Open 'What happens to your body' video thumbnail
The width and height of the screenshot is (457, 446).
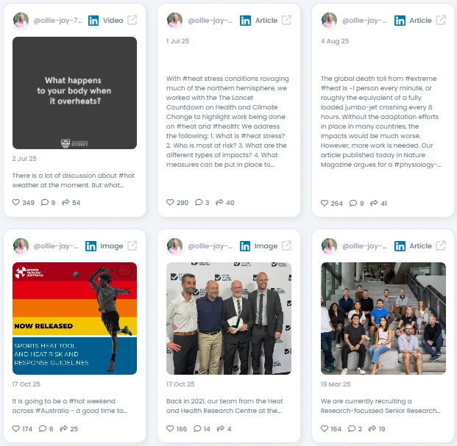(x=74, y=93)
